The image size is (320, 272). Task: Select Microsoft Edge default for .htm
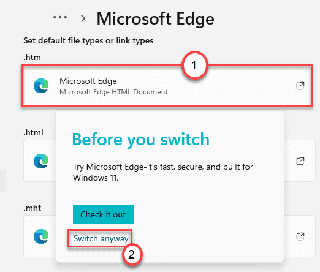click(167, 85)
